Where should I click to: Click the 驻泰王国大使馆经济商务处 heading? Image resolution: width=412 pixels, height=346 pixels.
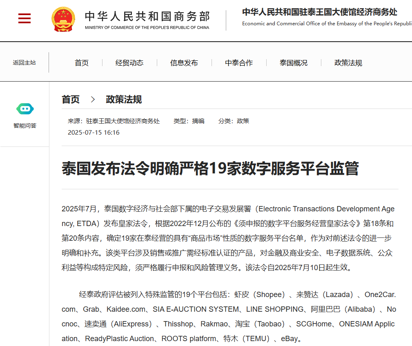[x=319, y=12]
